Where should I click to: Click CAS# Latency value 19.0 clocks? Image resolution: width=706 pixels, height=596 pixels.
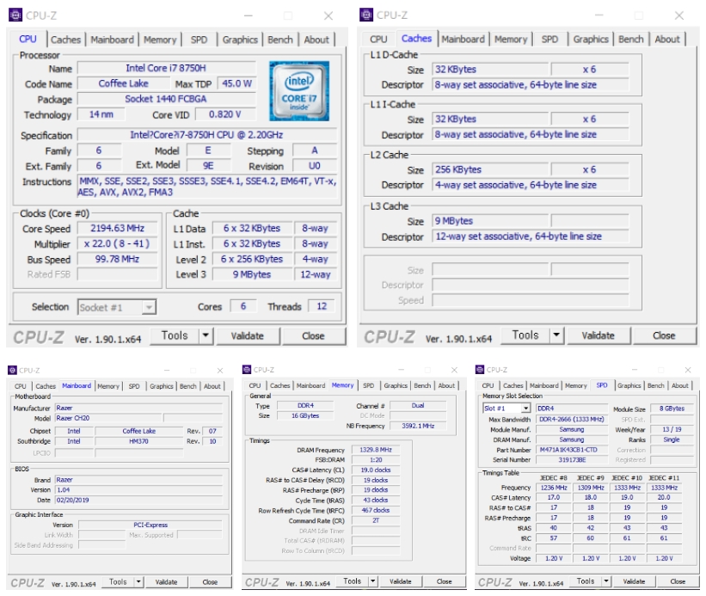tap(376, 470)
